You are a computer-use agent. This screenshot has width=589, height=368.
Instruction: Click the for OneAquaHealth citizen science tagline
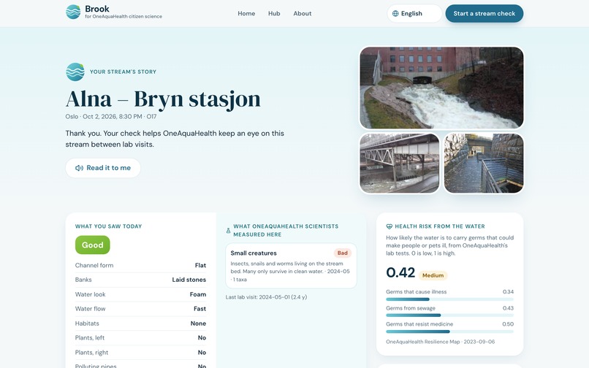[x=123, y=17]
